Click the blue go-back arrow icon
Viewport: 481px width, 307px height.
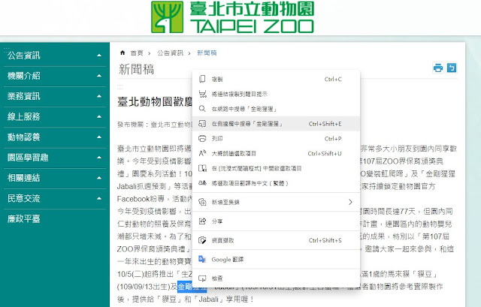(x=452, y=68)
